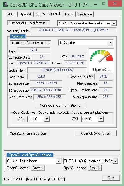This screenshot has height=186, width=124.
Task: Switch to the OpenGL tab
Action: pos(26,14)
